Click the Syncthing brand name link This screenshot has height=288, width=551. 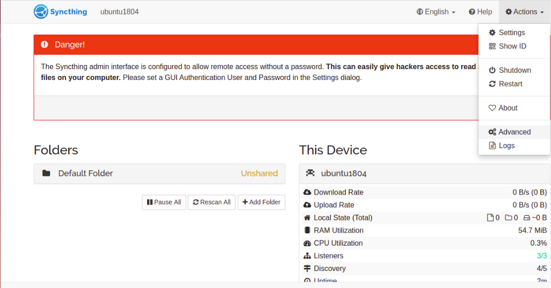click(x=69, y=12)
